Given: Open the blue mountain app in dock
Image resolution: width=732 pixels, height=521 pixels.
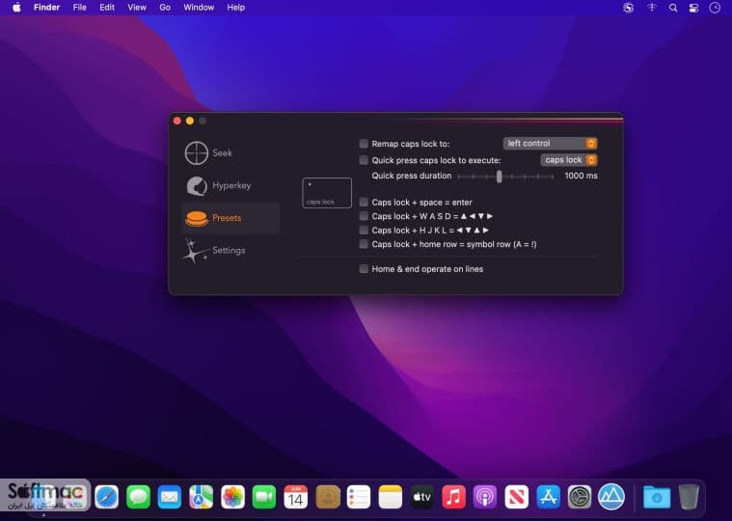Looking at the screenshot, I should coord(611,496).
